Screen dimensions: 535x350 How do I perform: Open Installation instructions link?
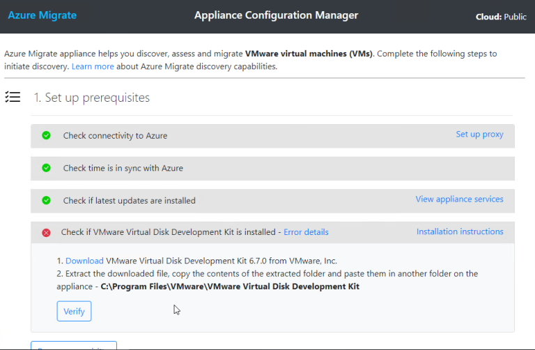click(460, 231)
